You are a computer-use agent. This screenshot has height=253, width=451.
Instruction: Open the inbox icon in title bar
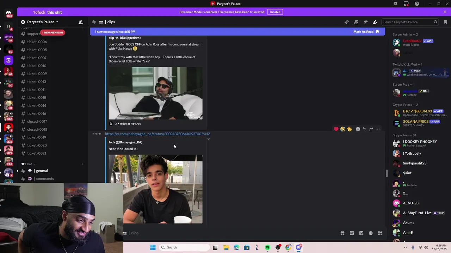click(406, 4)
